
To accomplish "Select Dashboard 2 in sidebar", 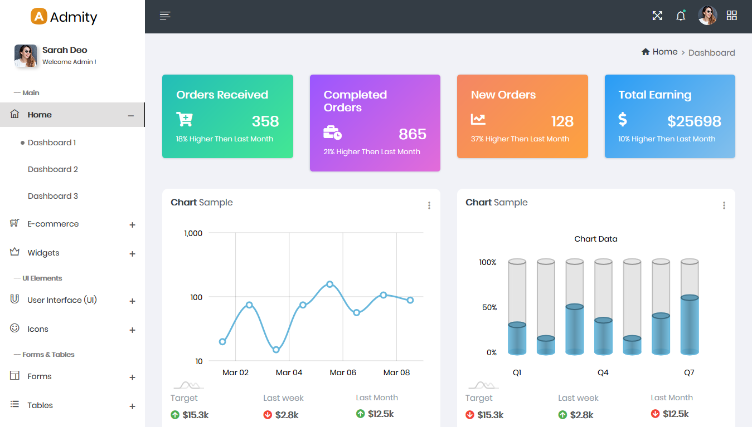I will click(53, 169).
